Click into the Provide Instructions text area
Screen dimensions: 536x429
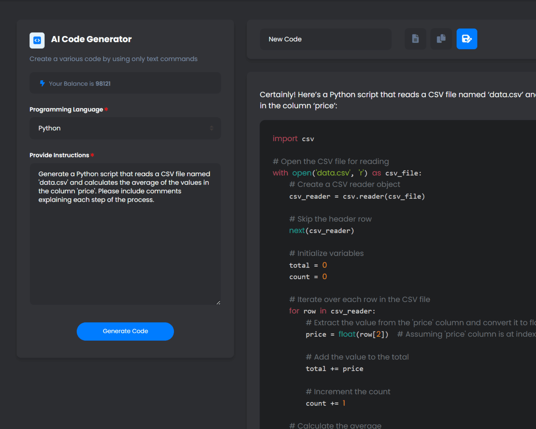125,234
